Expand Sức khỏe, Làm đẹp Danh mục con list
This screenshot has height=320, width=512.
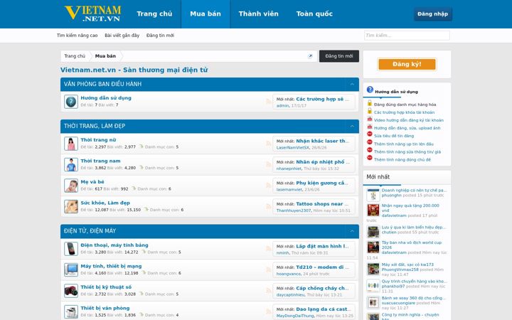(x=164, y=210)
